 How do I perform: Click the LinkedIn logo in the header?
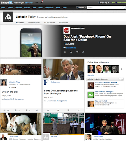pos(7,3)
